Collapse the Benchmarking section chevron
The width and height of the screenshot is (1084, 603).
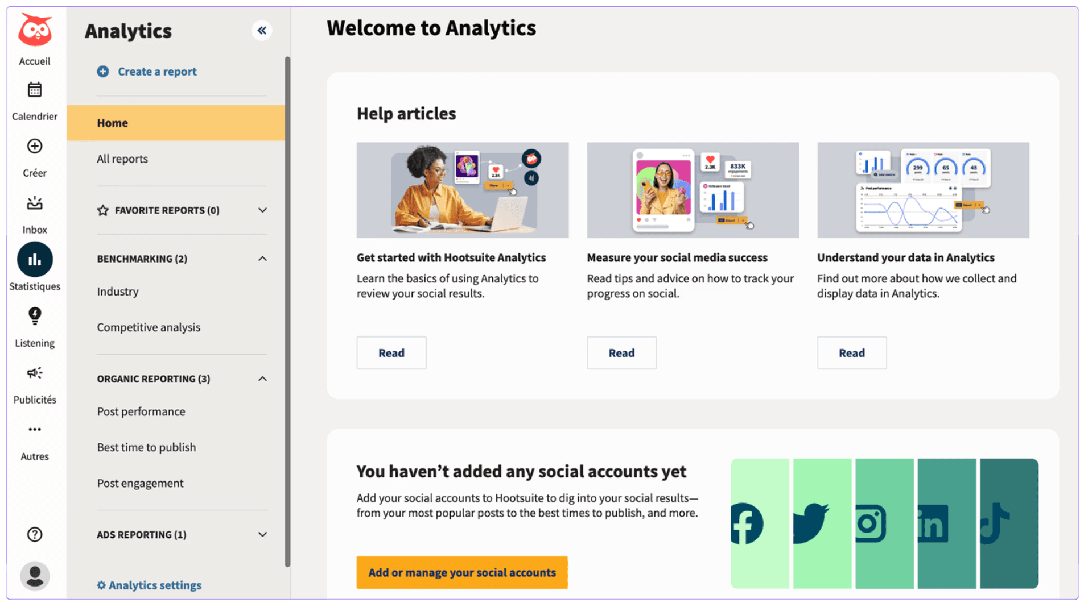[x=262, y=259]
